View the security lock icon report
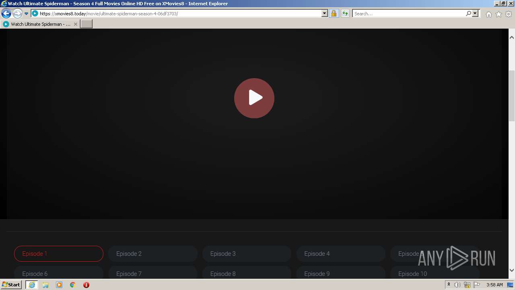Viewport: 515px width, 290px height. click(334, 14)
